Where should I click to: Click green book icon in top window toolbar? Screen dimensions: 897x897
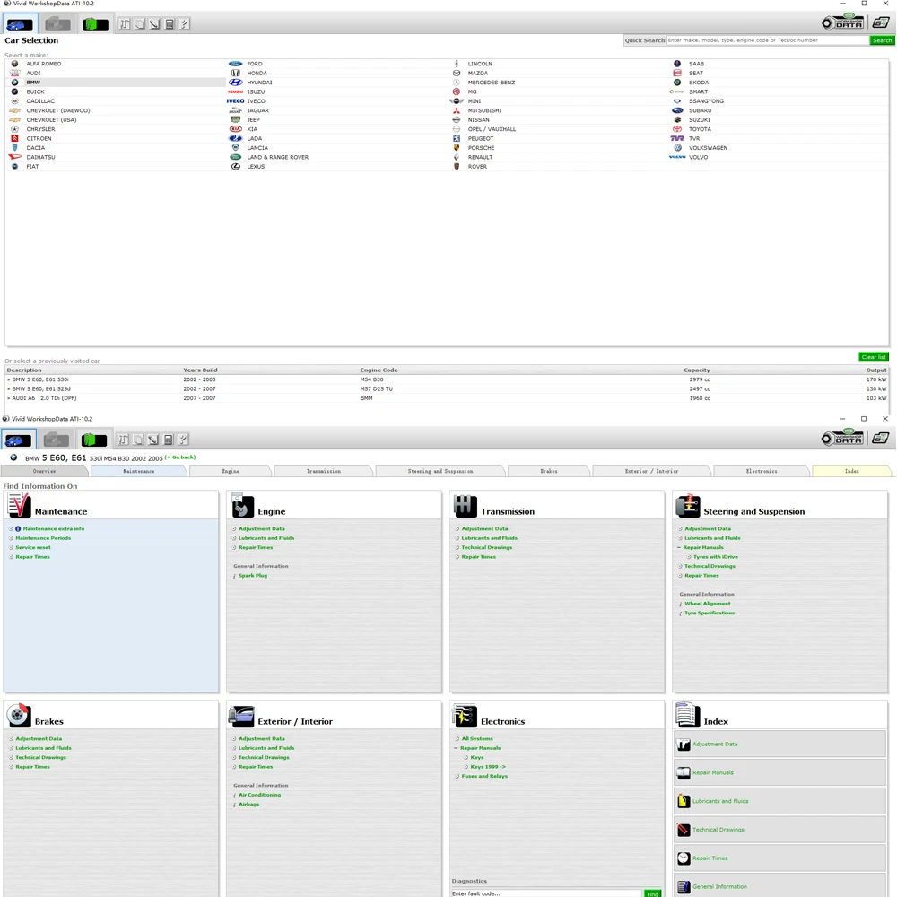[x=96, y=24]
